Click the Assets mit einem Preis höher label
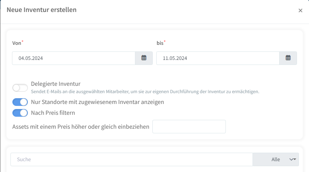The width and height of the screenshot is (309, 172). pyautogui.click(x=81, y=127)
